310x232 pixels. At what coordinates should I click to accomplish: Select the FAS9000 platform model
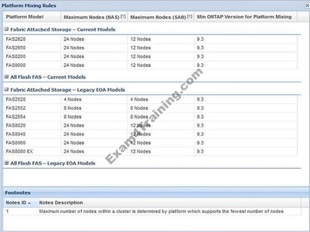[16, 65]
